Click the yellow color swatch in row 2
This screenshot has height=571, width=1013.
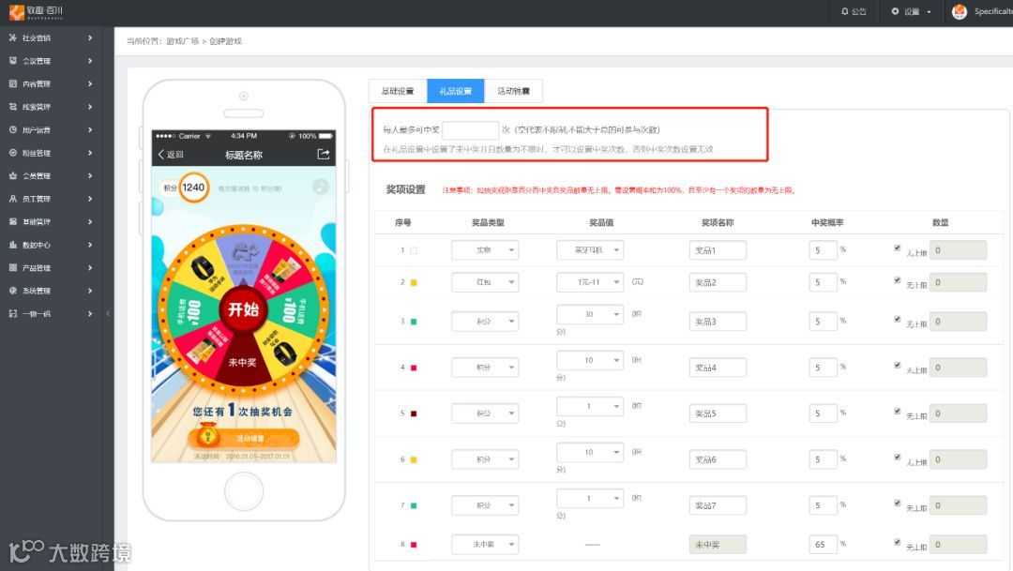coord(414,282)
